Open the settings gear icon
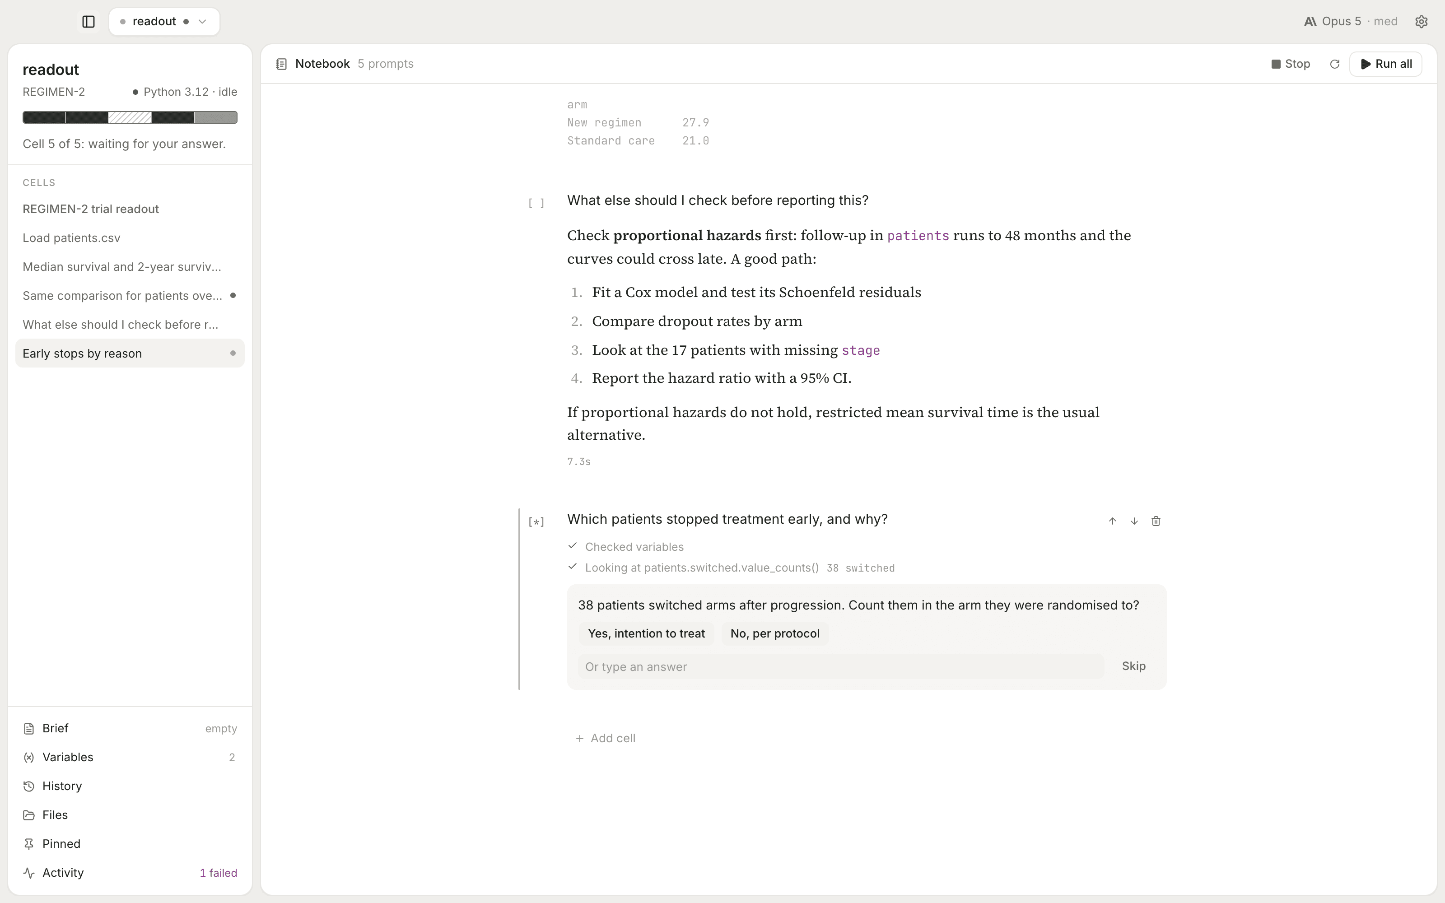 pyautogui.click(x=1421, y=22)
